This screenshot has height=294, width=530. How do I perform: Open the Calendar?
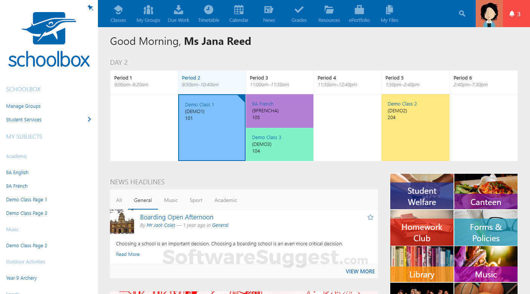pos(238,14)
